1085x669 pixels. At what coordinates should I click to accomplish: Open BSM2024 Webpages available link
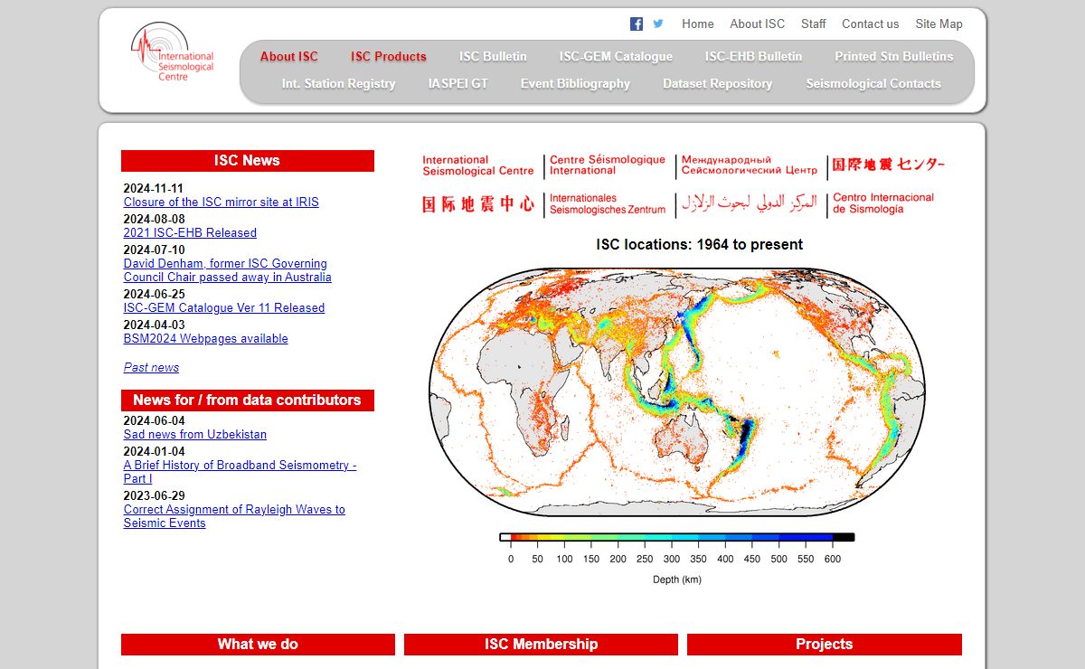pos(206,339)
